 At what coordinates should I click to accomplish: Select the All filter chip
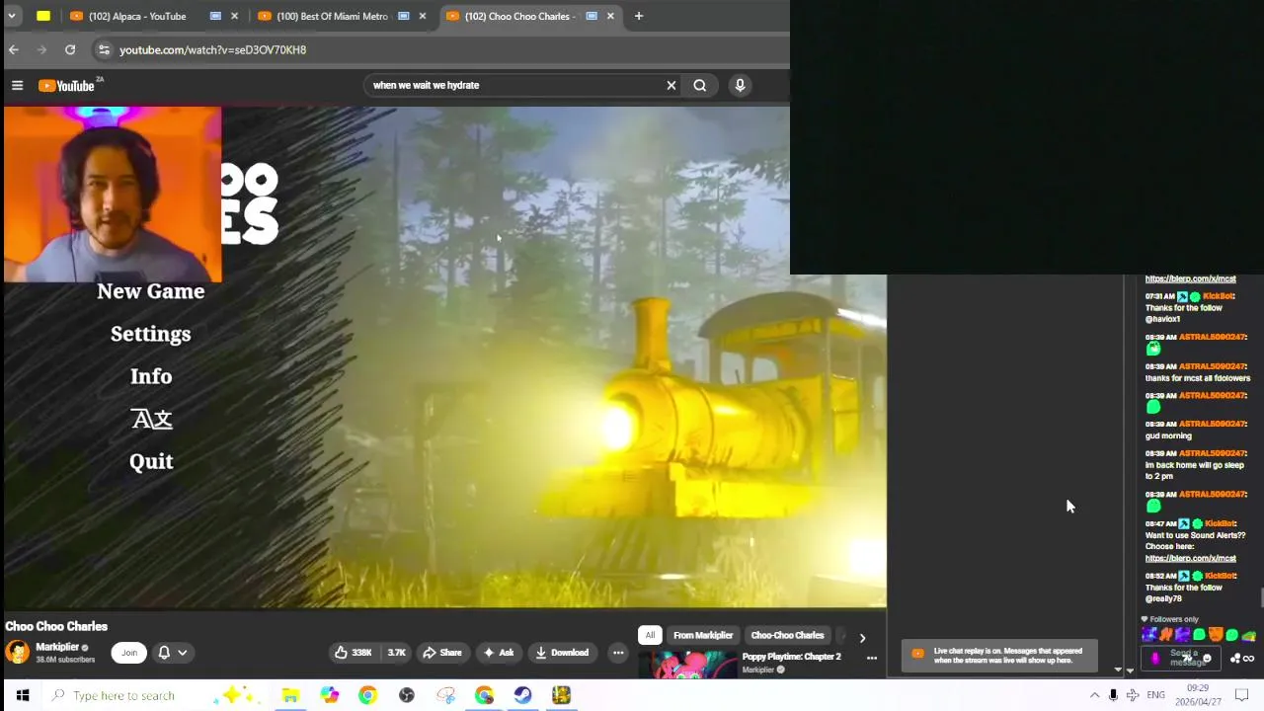click(x=650, y=635)
